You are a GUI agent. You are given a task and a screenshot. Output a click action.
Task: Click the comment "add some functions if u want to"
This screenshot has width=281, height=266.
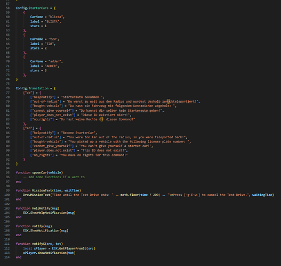coord(57,177)
